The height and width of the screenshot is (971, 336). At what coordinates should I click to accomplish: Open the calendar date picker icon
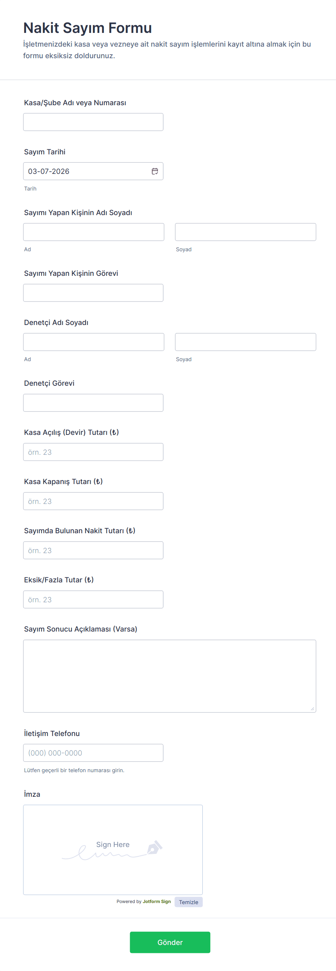[155, 171]
